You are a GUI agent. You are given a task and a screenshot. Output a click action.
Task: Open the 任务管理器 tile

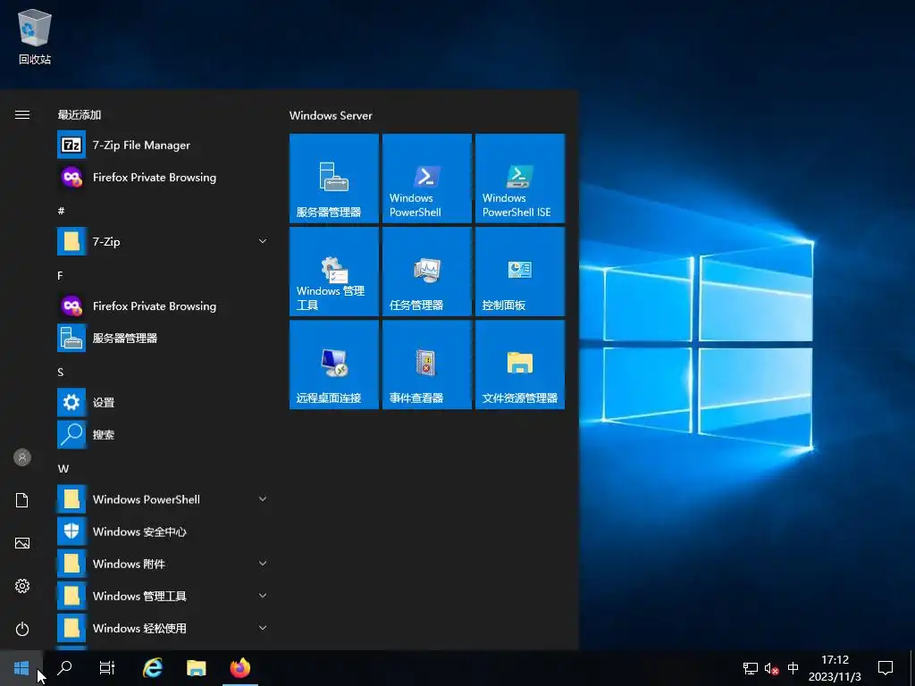[x=427, y=272]
